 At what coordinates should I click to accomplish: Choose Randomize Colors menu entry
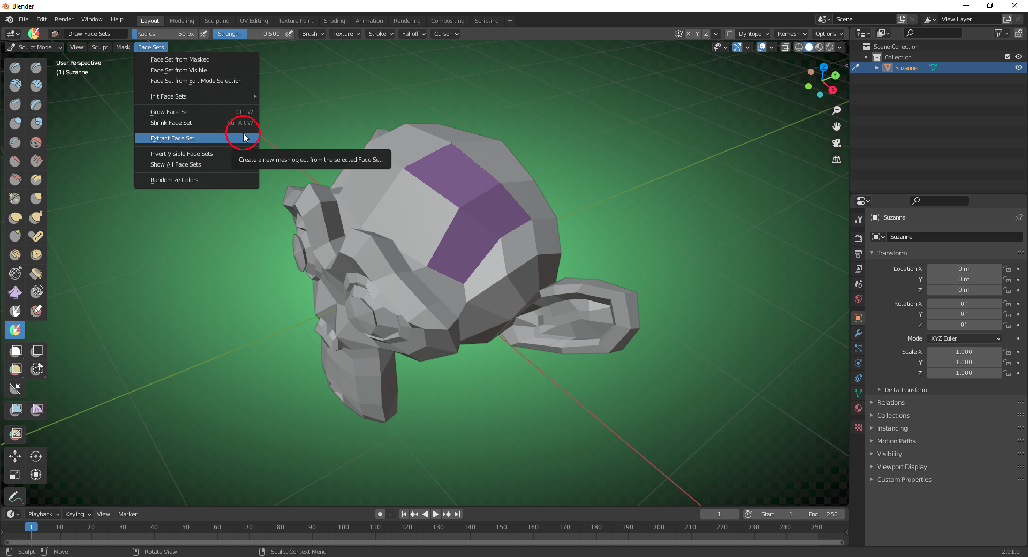(x=196, y=180)
